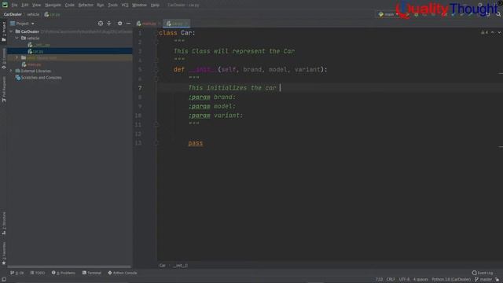
Task: Click vehicle in the breadcrumb bar
Action: pos(33,14)
